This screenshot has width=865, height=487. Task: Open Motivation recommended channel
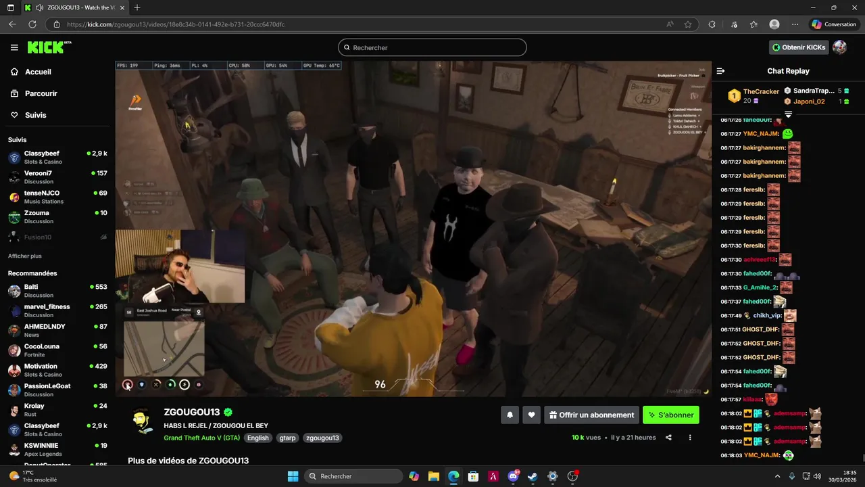(x=57, y=370)
